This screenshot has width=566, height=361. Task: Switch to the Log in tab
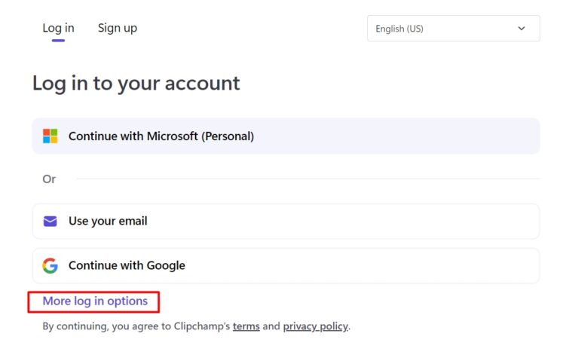58,28
